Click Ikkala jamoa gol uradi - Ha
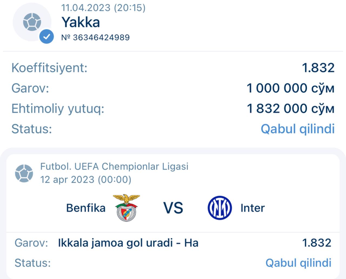Image resolution: width=346 pixels, height=279 pixels. tap(128, 243)
